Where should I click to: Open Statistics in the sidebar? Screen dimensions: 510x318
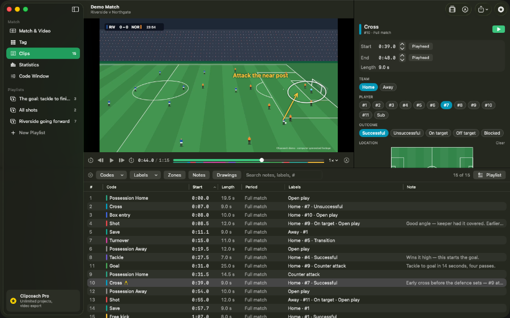43,65
